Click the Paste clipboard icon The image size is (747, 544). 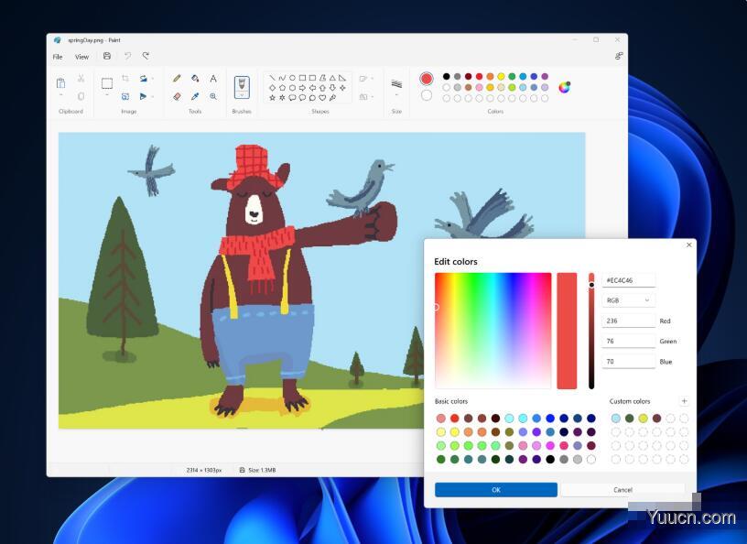click(61, 83)
